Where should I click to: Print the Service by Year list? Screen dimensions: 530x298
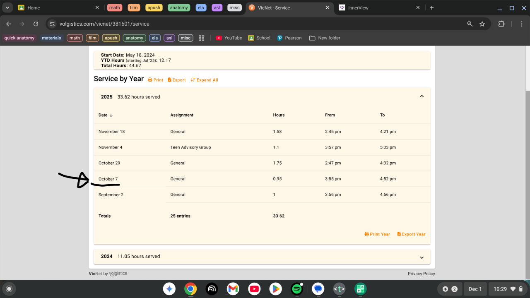[156, 80]
